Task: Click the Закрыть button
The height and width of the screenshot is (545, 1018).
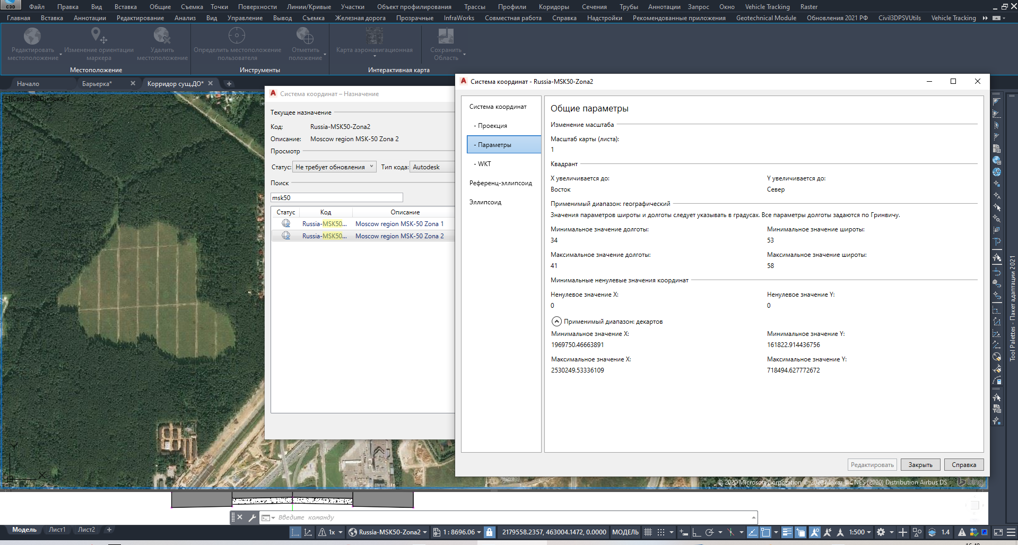Action: [920, 465]
